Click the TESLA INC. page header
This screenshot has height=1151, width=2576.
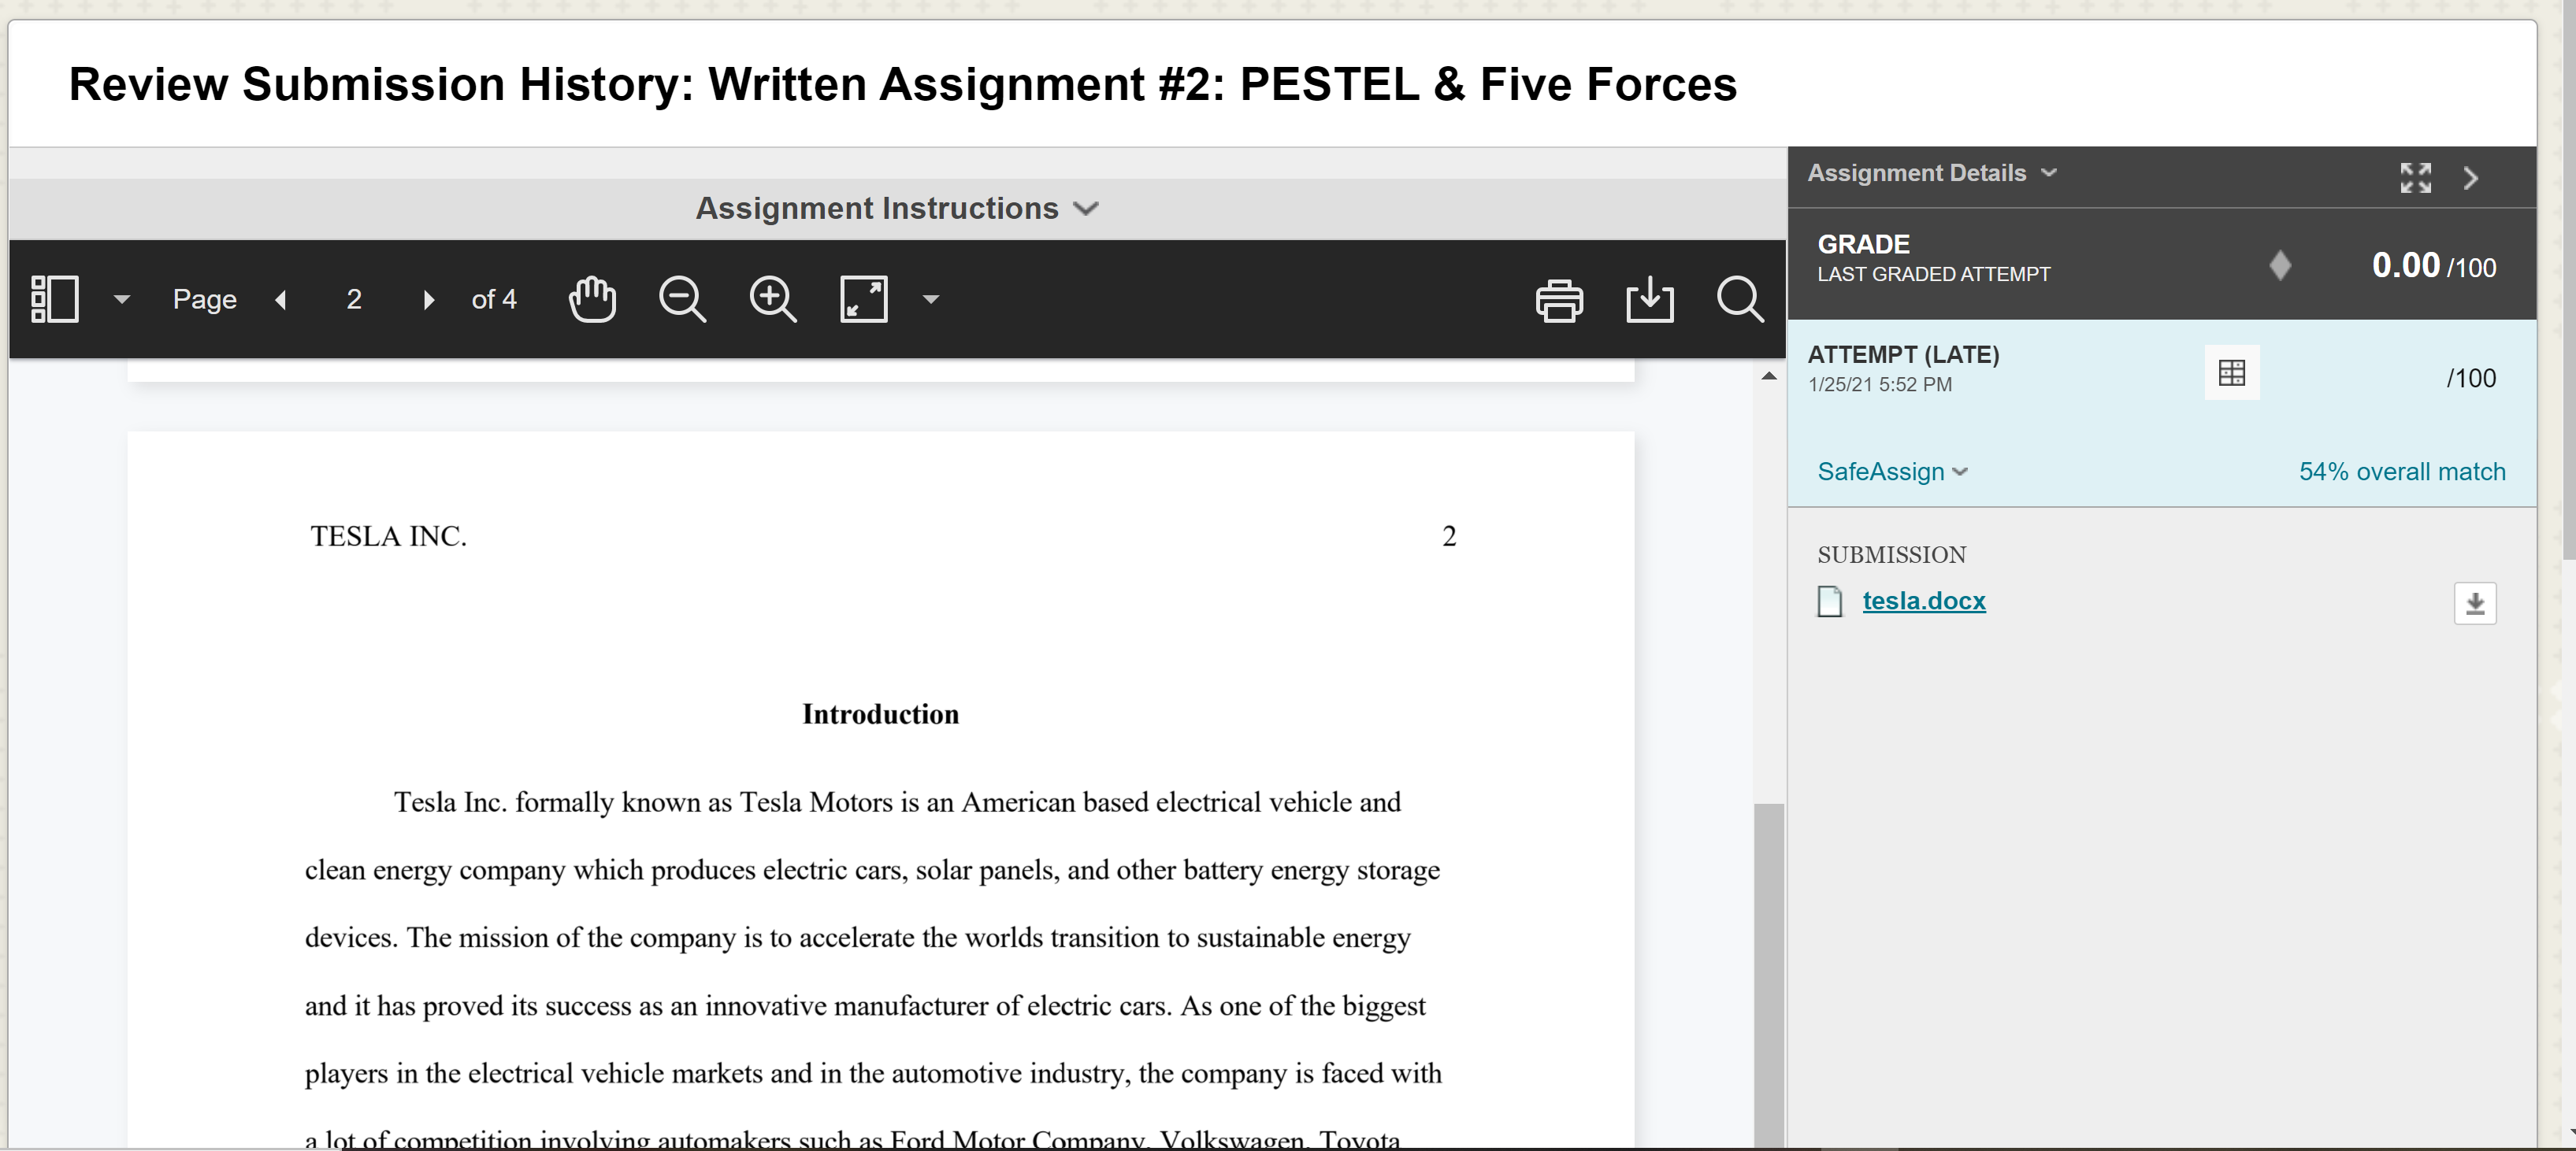[388, 537]
